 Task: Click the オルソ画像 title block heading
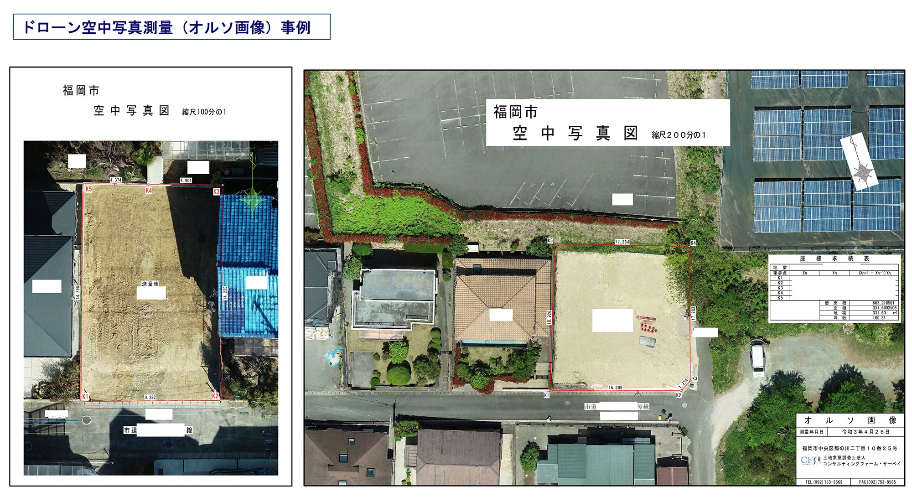(850, 420)
